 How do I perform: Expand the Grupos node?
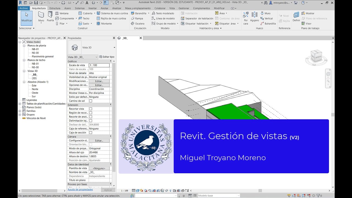[x=20, y=115]
